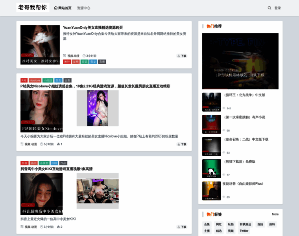Click the clock icon in the first post
The height and width of the screenshot is (236, 299).
coord(84,56)
